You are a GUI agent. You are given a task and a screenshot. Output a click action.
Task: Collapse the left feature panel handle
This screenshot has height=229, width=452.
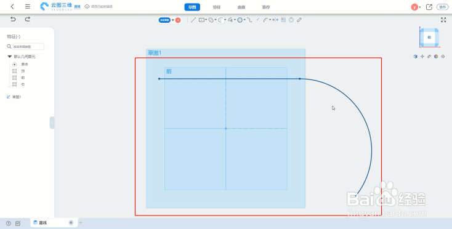pos(52,123)
